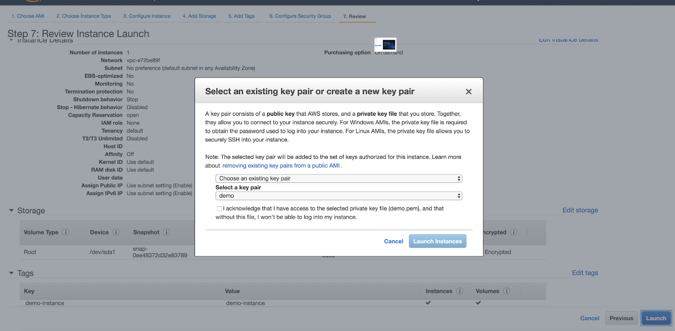Go to 2. Choose Instance Type tab
This screenshot has height=331, width=675.
83,16
